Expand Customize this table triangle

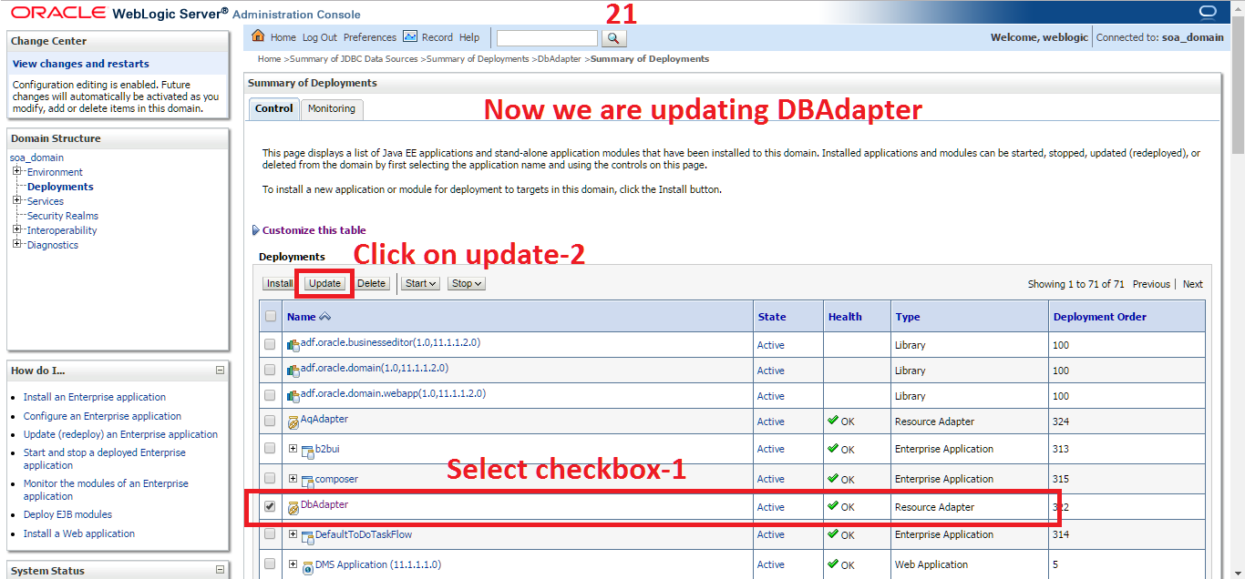pyautogui.click(x=255, y=230)
